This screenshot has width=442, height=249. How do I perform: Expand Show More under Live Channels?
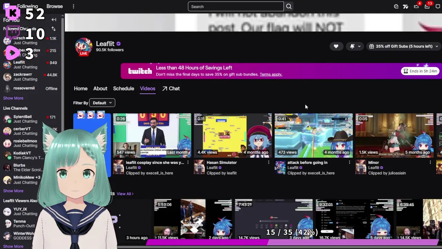click(x=13, y=191)
